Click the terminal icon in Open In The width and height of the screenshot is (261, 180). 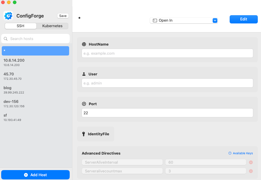coord(155,20)
